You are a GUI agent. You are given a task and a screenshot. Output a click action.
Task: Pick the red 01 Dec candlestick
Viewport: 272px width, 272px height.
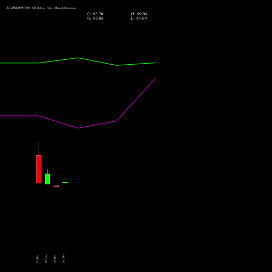pyautogui.click(x=39, y=169)
